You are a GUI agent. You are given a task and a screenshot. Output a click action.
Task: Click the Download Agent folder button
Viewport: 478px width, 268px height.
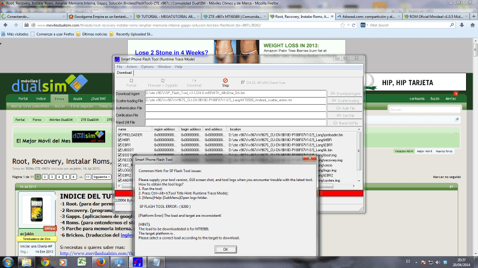click(x=345, y=94)
